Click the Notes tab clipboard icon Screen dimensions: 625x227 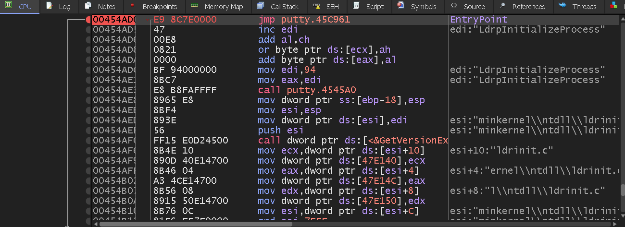(87, 6)
